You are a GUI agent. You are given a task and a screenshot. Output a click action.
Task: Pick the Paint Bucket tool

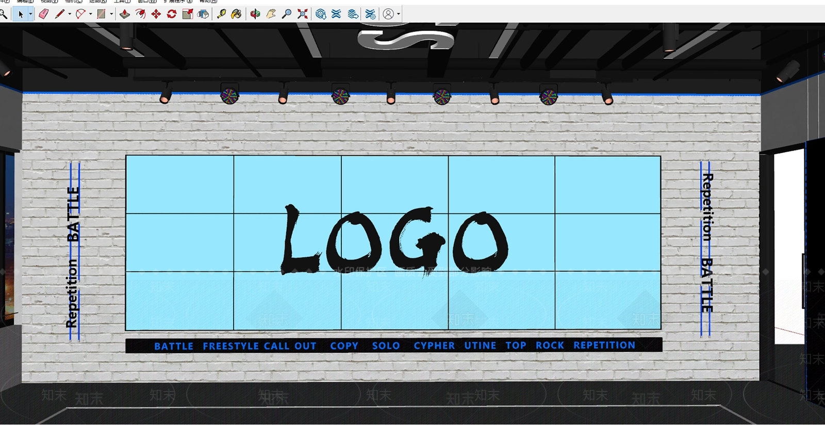(237, 14)
